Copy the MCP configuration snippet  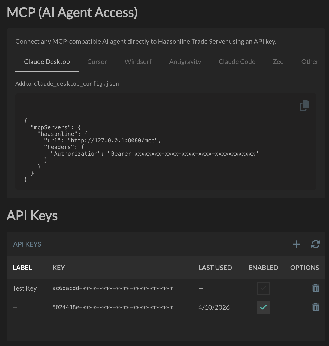click(x=304, y=106)
